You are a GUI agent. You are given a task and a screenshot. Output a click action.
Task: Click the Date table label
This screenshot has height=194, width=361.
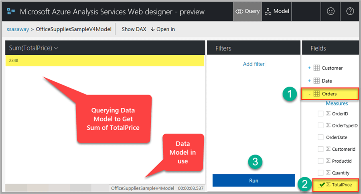pyautogui.click(x=327, y=81)
